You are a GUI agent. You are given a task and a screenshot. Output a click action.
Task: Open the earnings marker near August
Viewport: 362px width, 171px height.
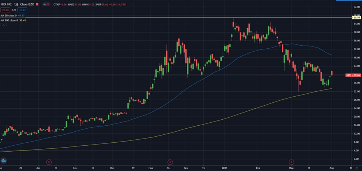49,162
